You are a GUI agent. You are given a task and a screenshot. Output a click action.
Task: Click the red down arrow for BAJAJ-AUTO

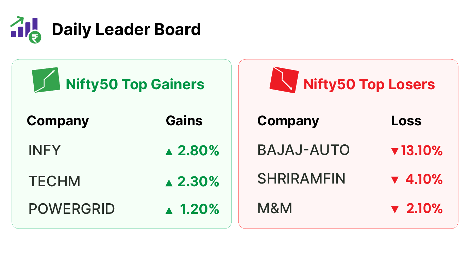point(395,152)
